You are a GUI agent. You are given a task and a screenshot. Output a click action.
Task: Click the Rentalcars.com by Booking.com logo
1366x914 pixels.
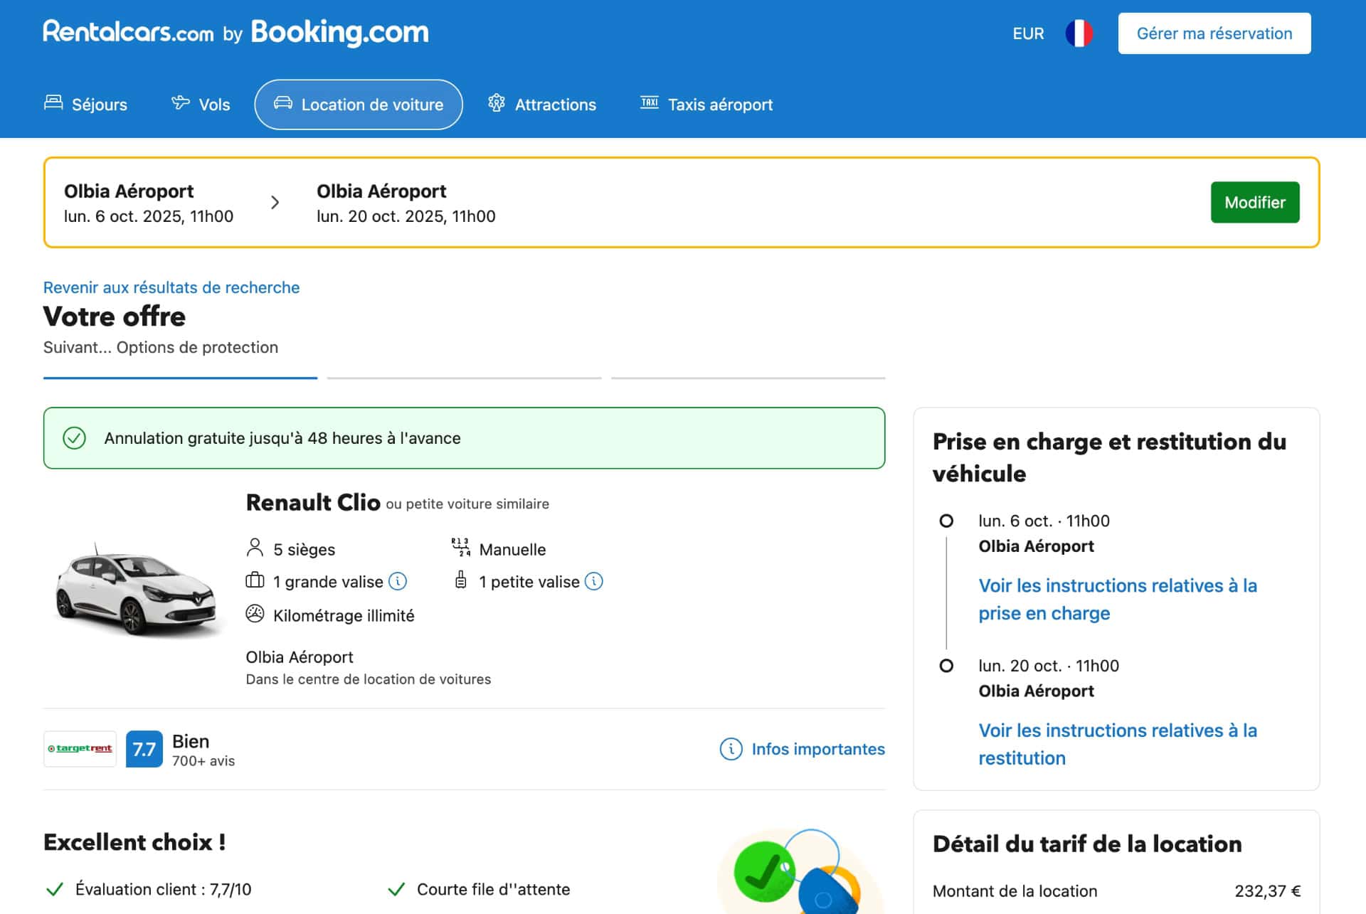pos(235,32)
